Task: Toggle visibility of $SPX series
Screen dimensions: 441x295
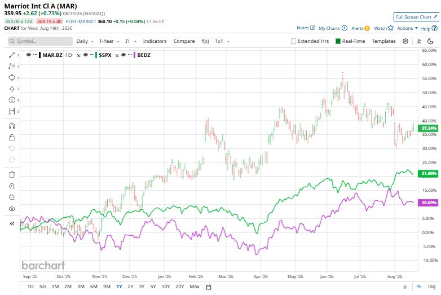Action: [86, 55]
